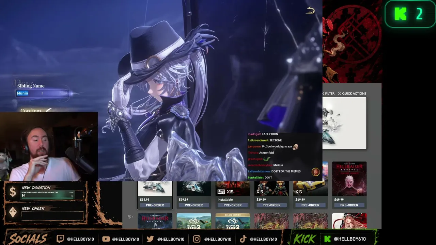The image size is (436, 245).
Task: Click the dollar sign donation icon
Action: point(13,192)
